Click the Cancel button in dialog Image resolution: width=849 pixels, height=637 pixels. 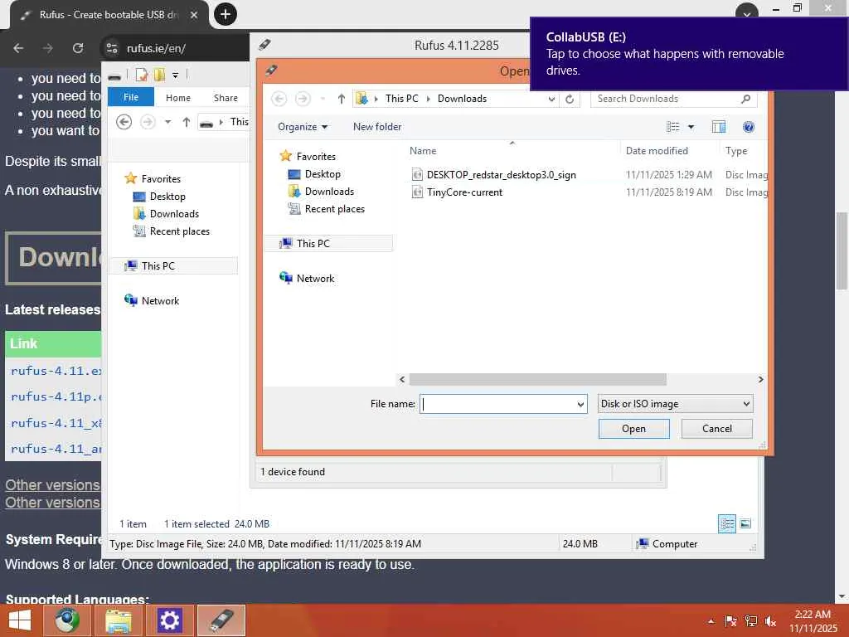pos(717,429)
